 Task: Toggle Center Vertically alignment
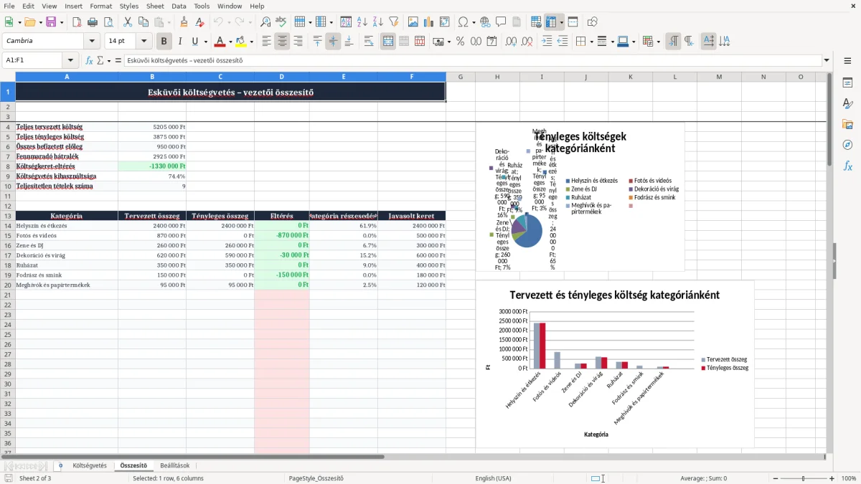(x=333, y=42)
